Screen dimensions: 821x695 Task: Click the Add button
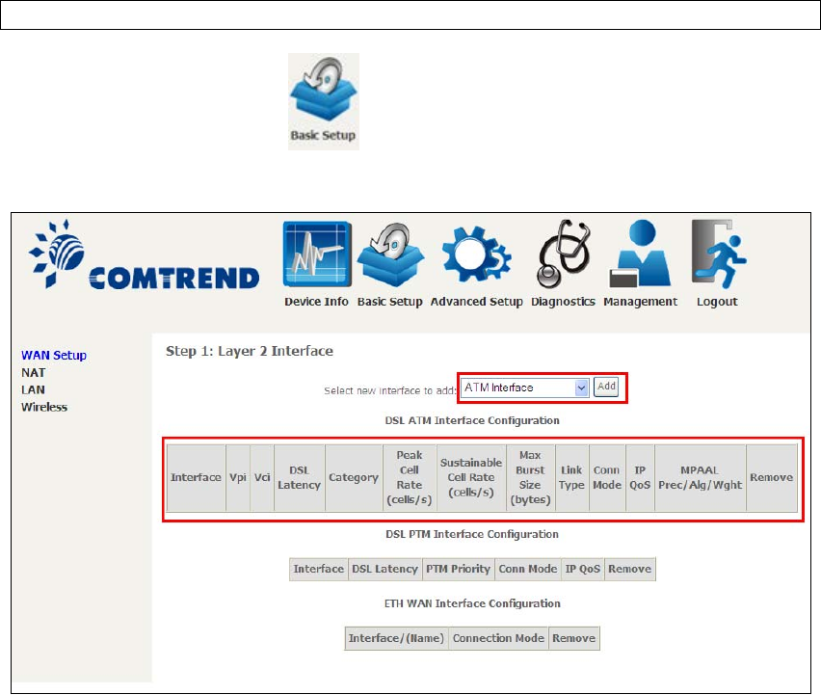606,387
